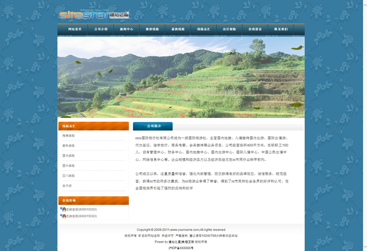Click the 推荐线路 sidebar link
The width and height of the screenshot is (367, 251).
click(x=69, y=136)
